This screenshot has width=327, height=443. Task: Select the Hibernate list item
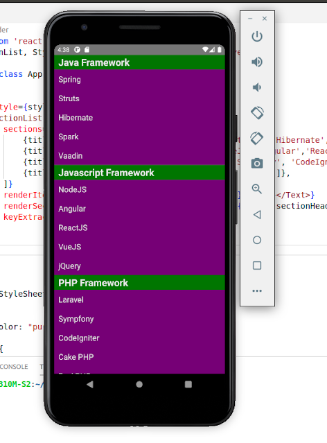click(139, 118)
